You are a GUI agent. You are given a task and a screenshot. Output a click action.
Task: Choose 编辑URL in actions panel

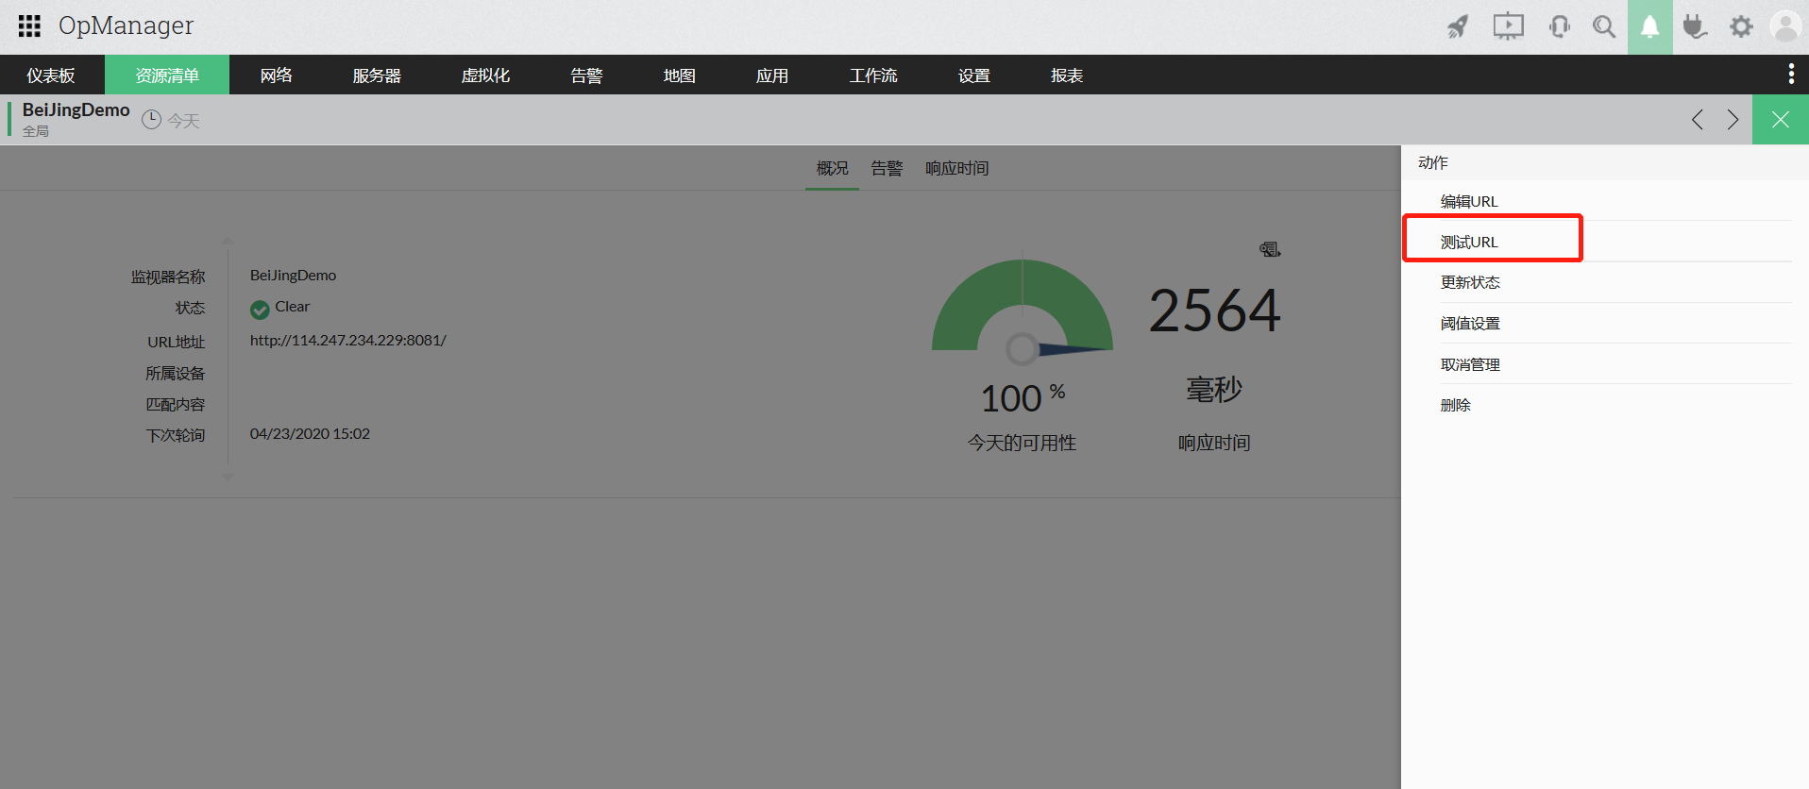click(1469, 201)
